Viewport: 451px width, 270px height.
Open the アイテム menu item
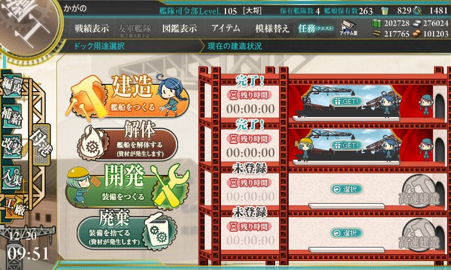(x=225, y=28)
